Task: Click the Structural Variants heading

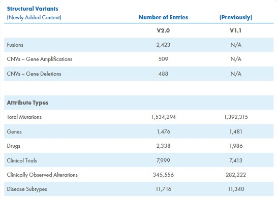Action: 33,9
